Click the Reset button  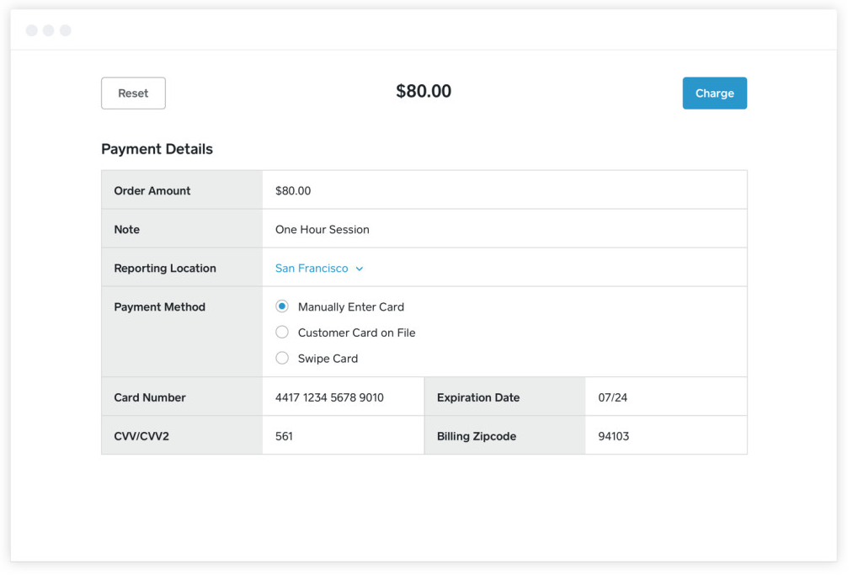(133, 93)
